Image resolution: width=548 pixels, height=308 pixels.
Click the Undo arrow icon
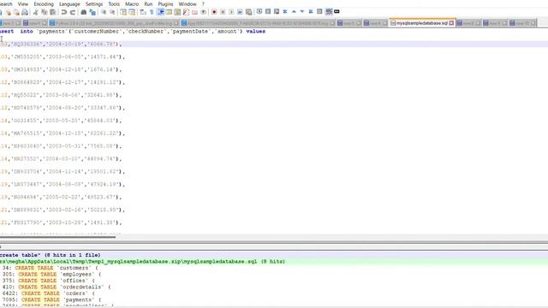pyautogui.click(x=64, y=12)
